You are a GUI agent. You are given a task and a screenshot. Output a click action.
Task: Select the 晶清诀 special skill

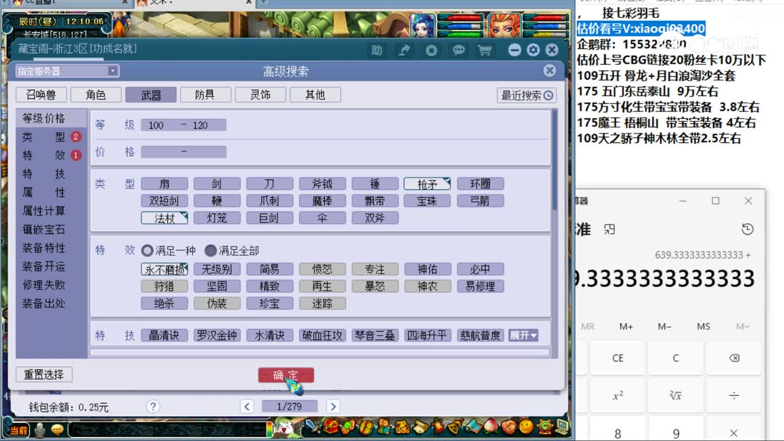pyautogui.click(x=164, y=336)
